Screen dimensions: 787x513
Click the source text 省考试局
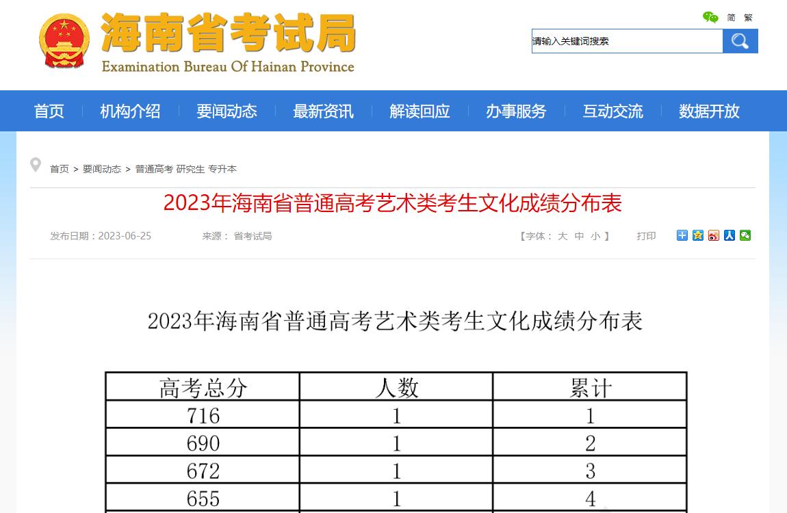tap(253, 236)
